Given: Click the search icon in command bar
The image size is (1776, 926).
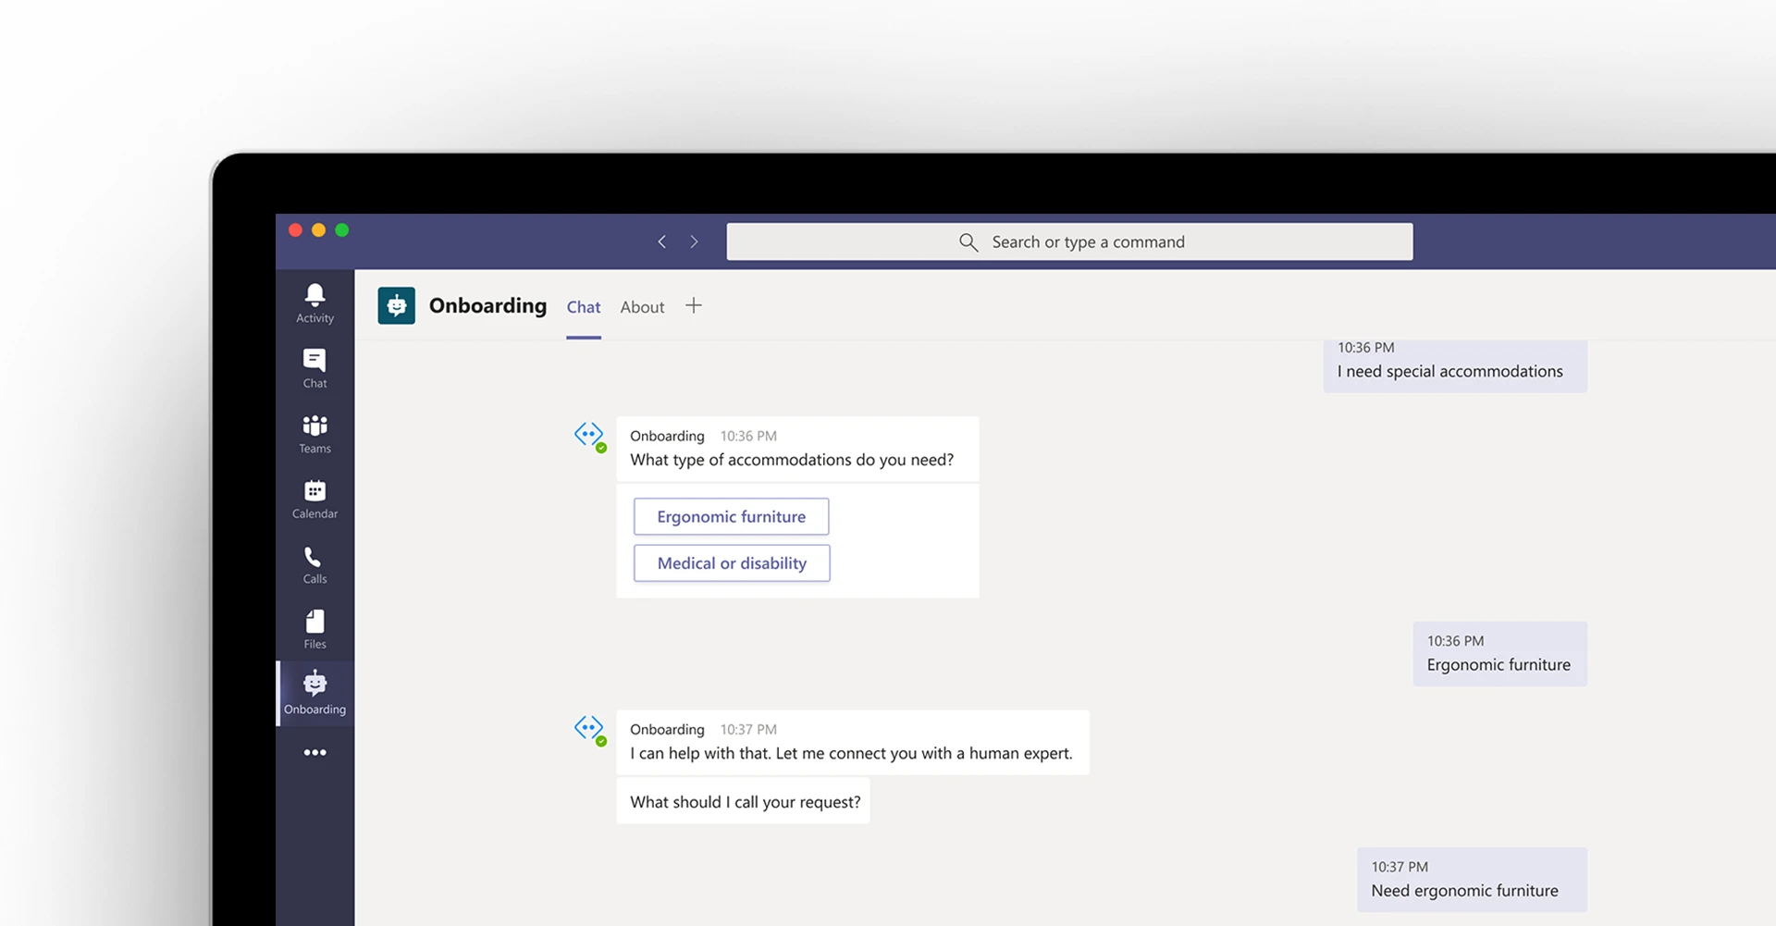Looking at the screenshot, I should (x=968, y=241).
